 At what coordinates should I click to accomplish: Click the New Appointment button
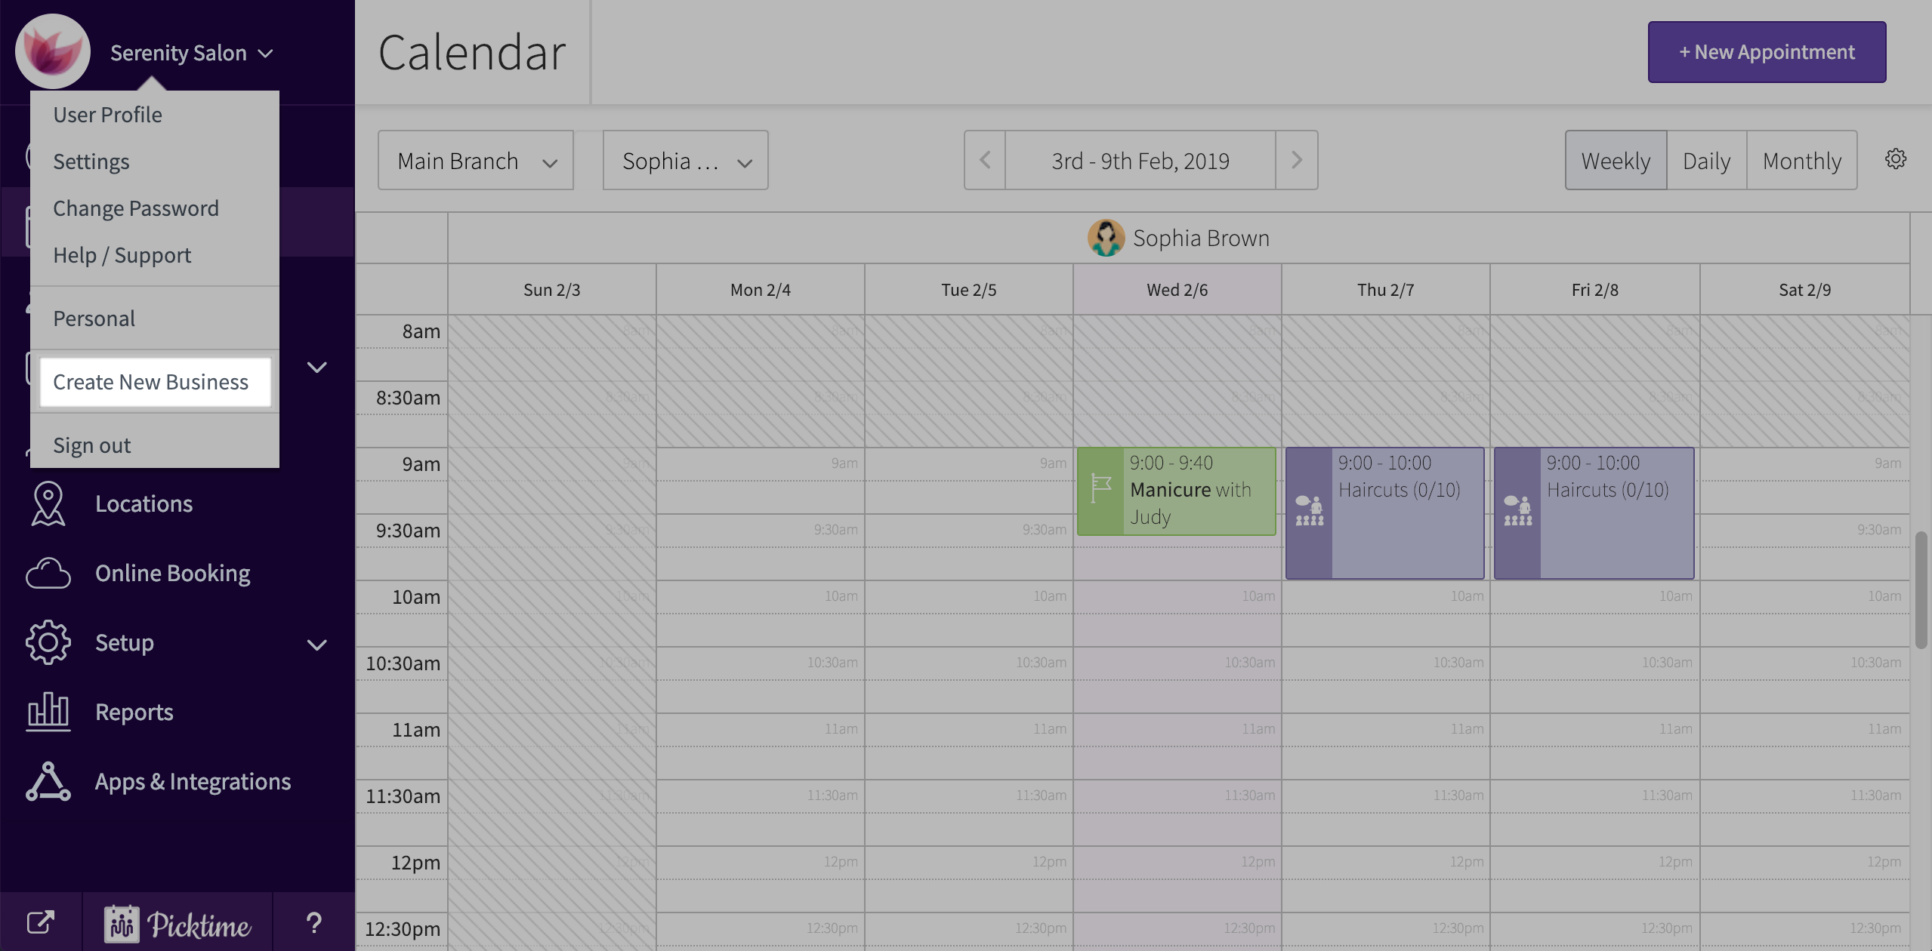1767,52
